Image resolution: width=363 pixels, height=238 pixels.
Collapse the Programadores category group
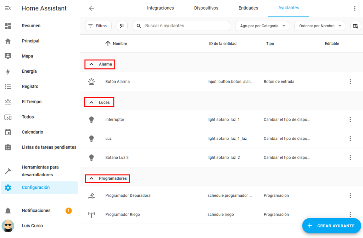[x=91, y=178]
